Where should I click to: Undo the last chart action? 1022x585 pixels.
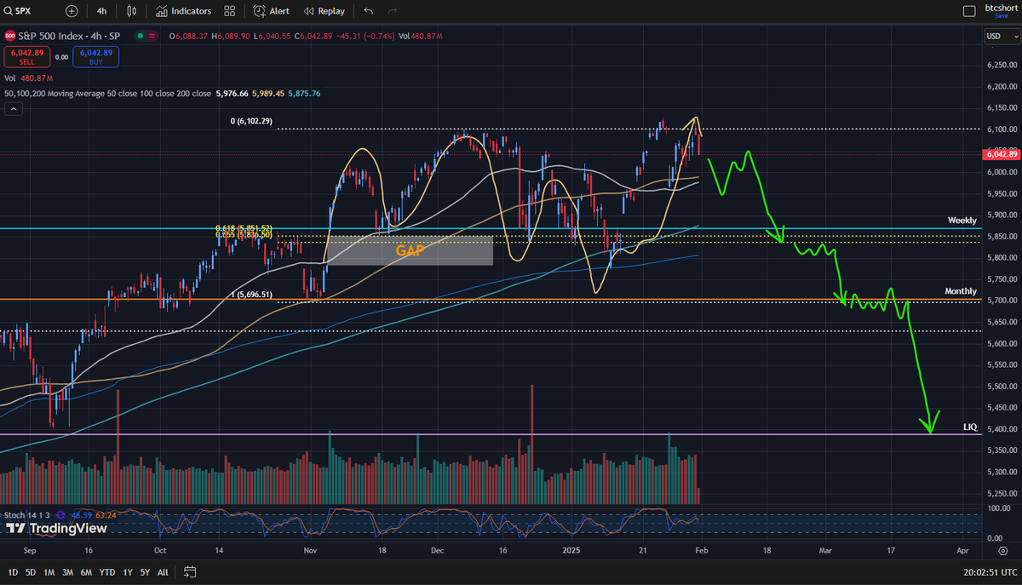click(x=368, y=11)
